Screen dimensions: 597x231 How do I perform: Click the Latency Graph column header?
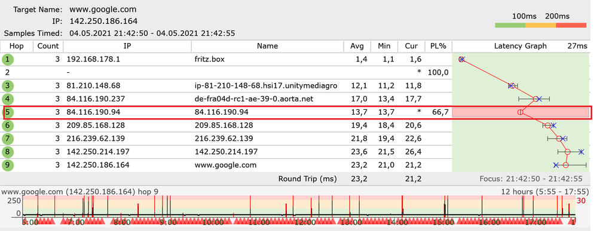(x=521, y=46)
